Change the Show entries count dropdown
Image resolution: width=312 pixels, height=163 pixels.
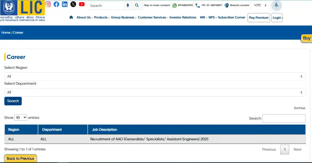[20, 117]
